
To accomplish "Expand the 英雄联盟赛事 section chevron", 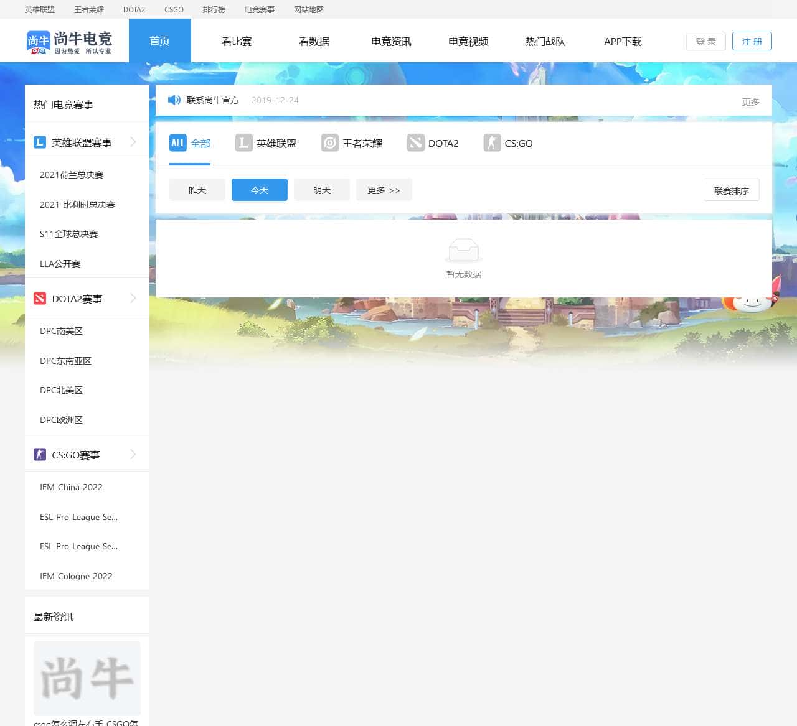I will pos(133,142).
